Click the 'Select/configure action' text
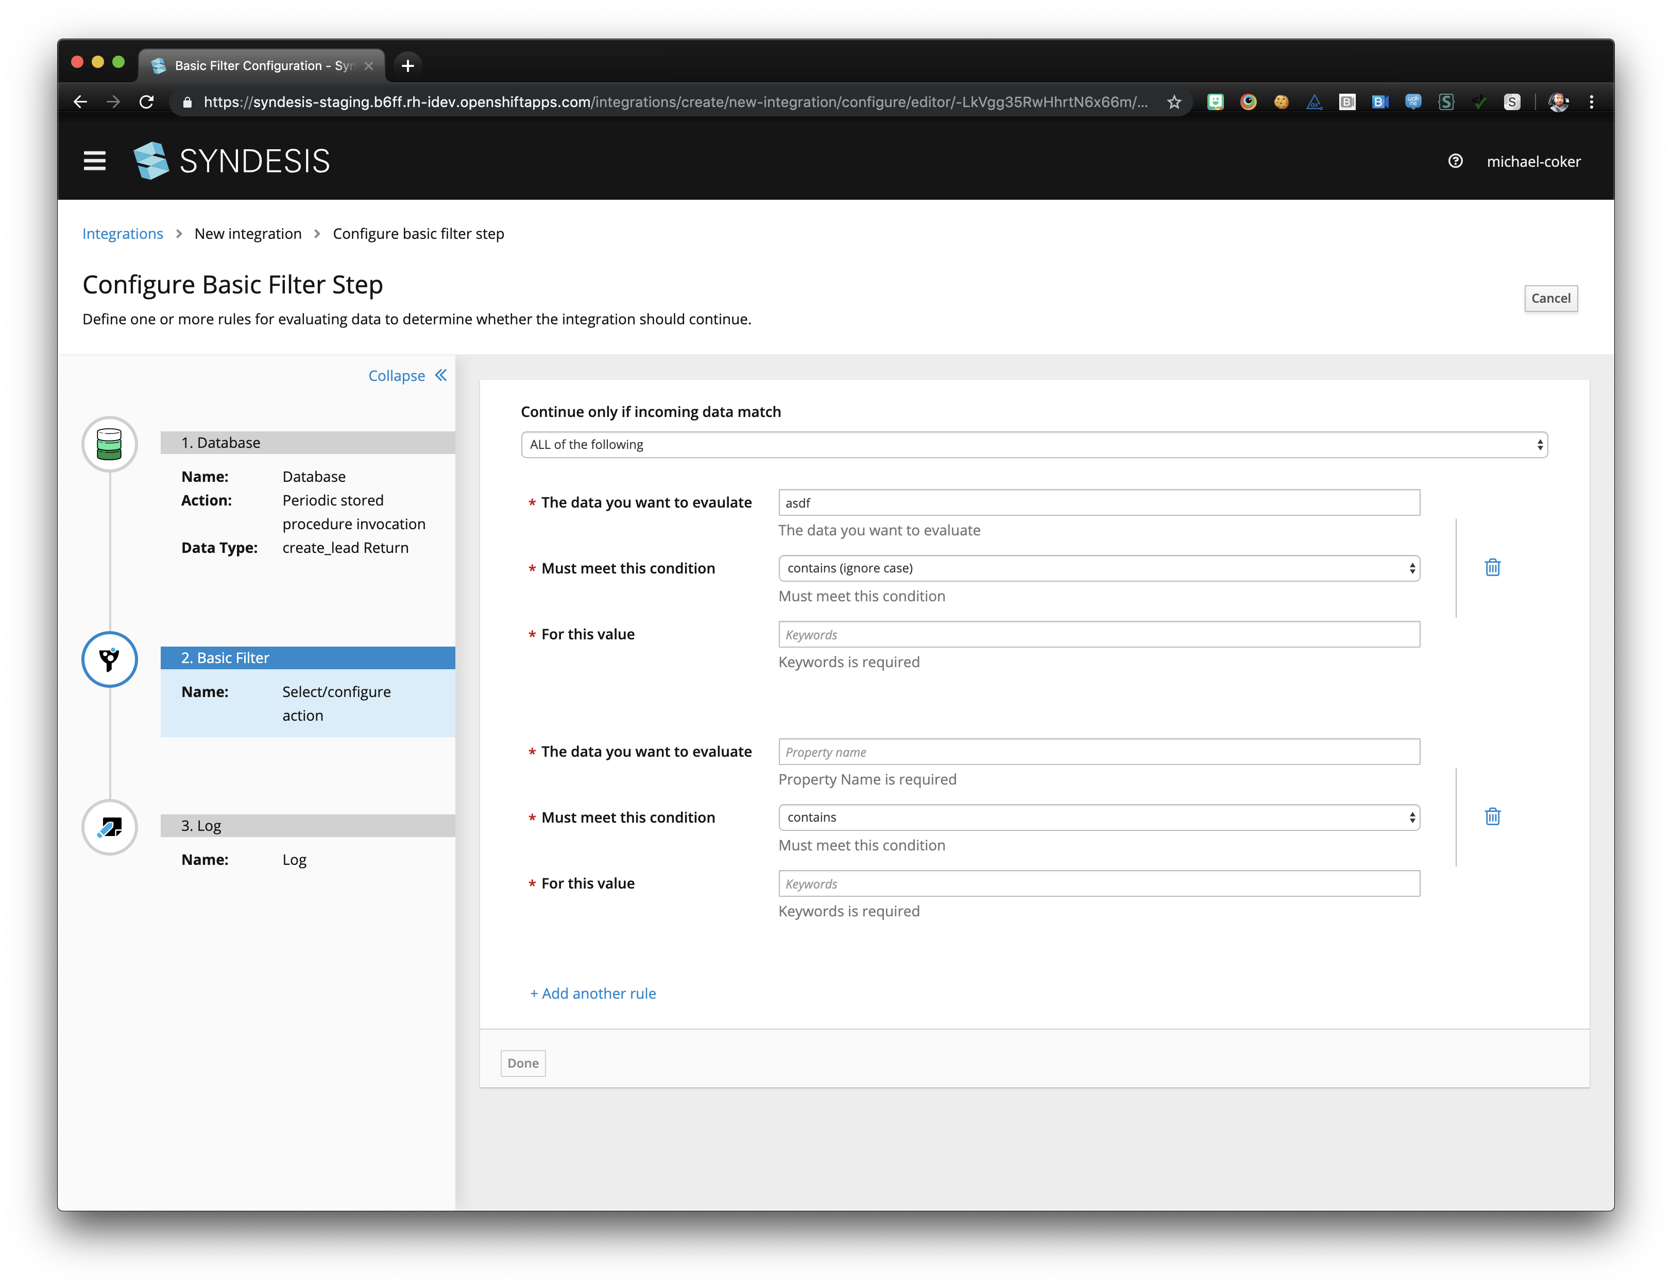1672x1287 pixels. point(336,703)
